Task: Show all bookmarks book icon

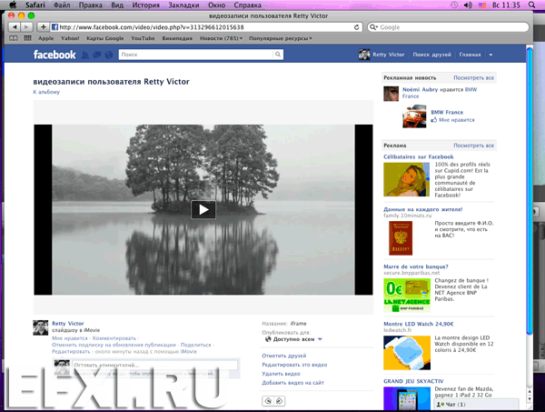Action: 14,38
